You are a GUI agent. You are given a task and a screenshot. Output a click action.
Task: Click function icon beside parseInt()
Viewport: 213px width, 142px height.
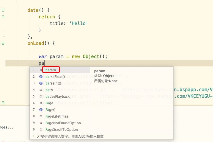[x=41, y=83]
